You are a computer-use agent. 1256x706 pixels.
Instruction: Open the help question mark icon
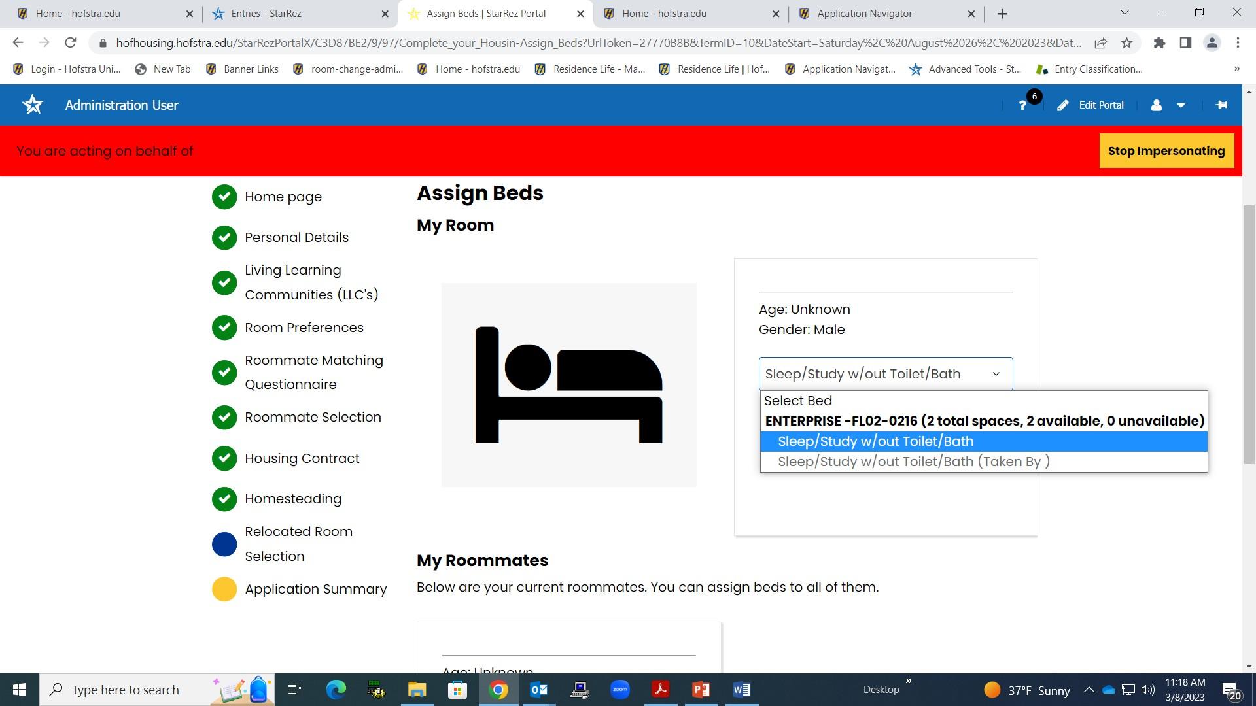tap(1022, 105)
